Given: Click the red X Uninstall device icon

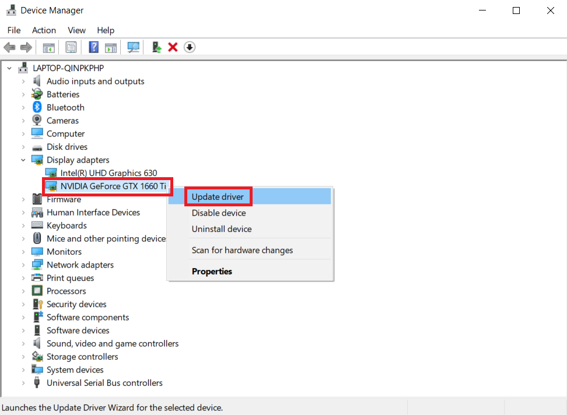Looking at the screenshot, I should click(173, 47).
